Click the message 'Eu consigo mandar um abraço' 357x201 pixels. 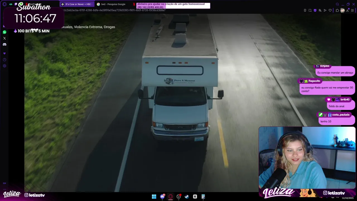point(335,73)
